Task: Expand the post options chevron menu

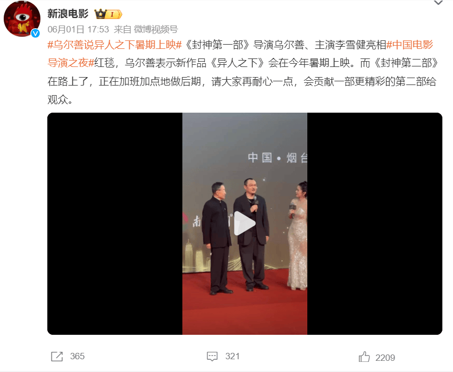Action: click(438, 3)
